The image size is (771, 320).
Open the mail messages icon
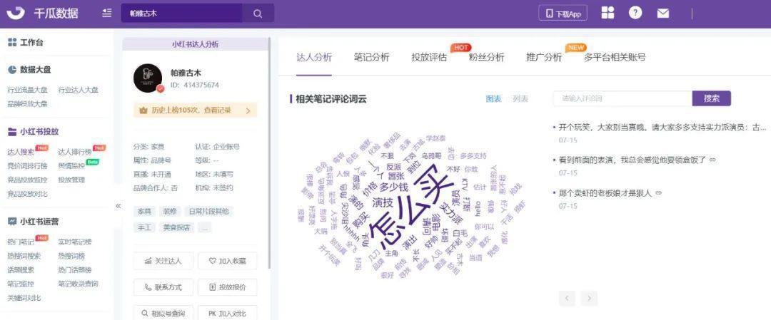coord(663,14)
